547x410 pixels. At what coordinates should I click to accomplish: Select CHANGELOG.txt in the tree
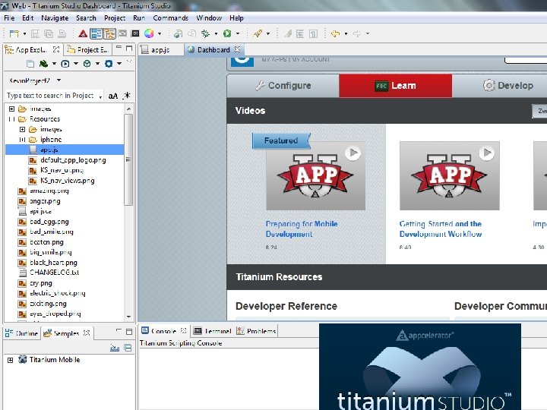pos(54,273)
